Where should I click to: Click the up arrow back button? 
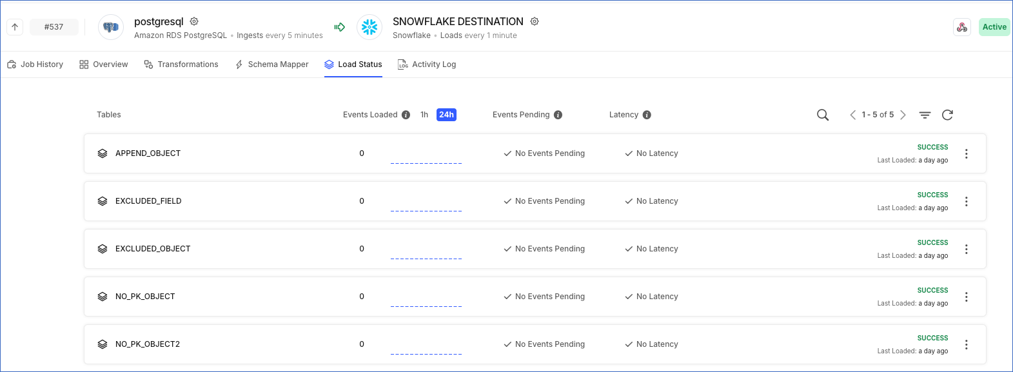click(x=15, y=27)
